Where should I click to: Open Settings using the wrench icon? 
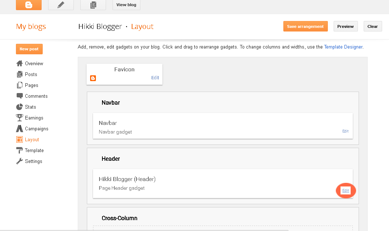(x=20, y=161)
